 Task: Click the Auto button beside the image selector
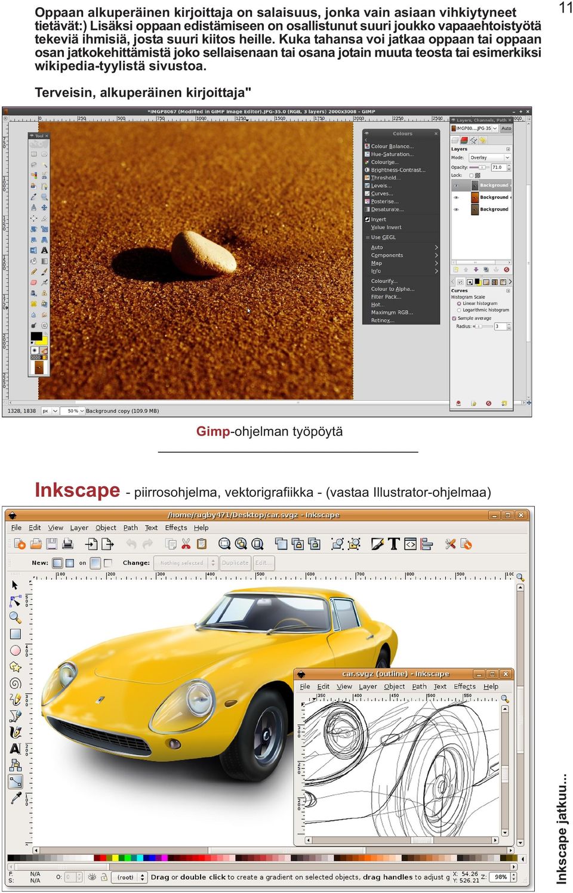coord(506,128)
